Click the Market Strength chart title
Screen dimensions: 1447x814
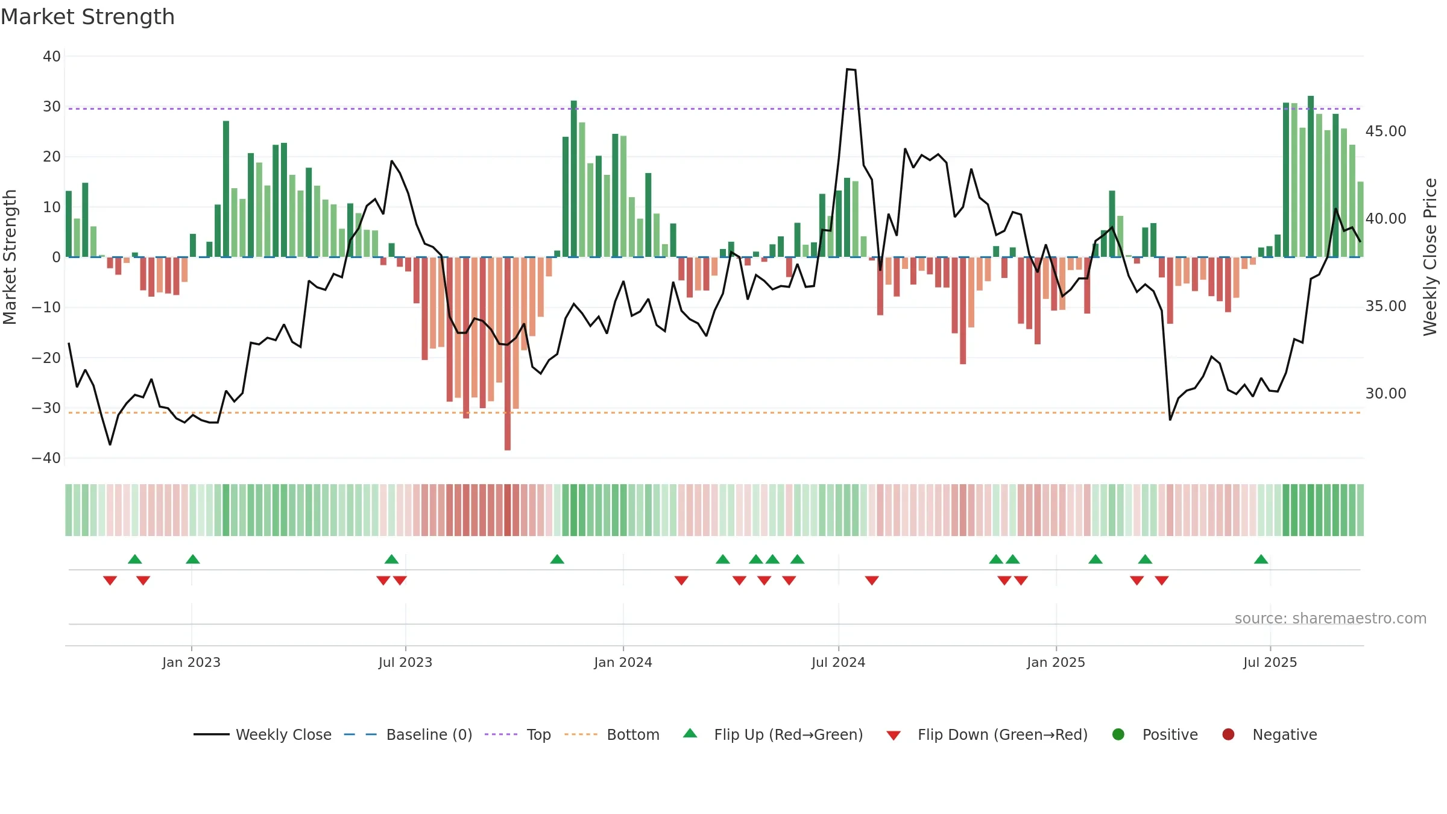click(88, 17)
